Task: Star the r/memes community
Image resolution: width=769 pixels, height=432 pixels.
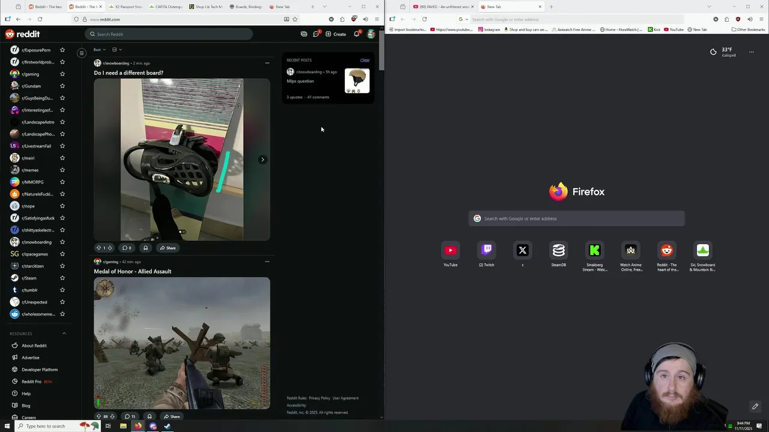Action: tap(62, 170)
